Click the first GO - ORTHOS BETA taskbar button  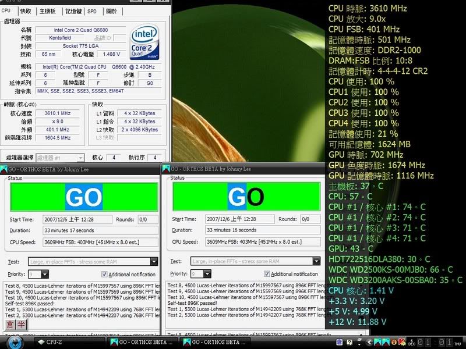pyautogui.click(x=142, y=342)
